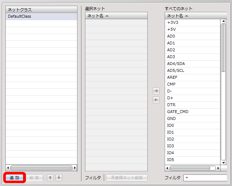Sort selected nets by ネット名 header
Screen dimensions: 232x186
point(116,16)
